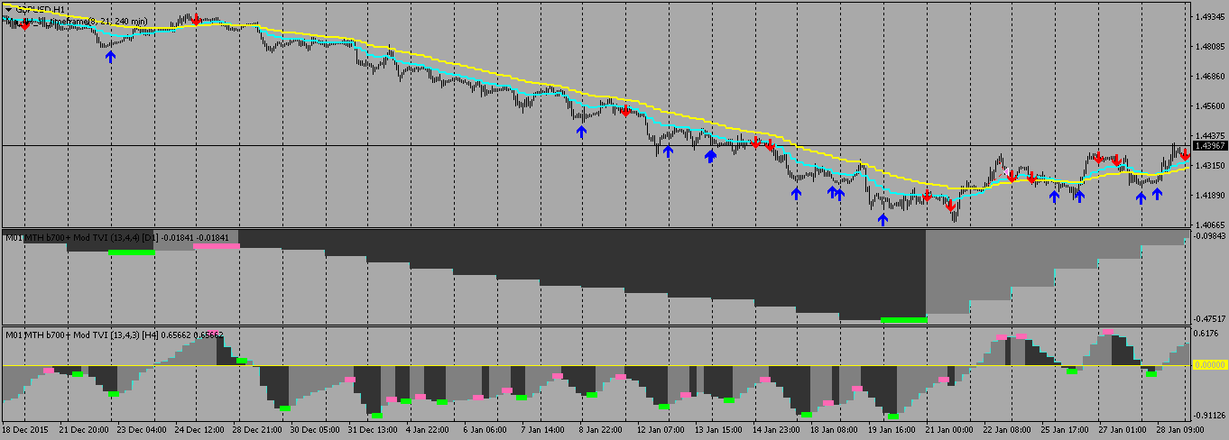This screenshot has width=1229, height=440.
Task: Click the red sell arrow at the 21 Jan 00:00 low
Action: (x=950, y=206)
